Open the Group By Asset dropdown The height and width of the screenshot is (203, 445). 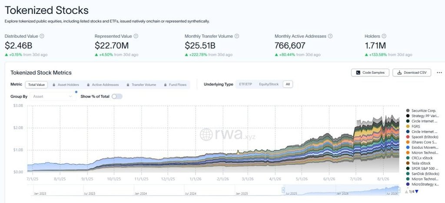click(53, 97)
